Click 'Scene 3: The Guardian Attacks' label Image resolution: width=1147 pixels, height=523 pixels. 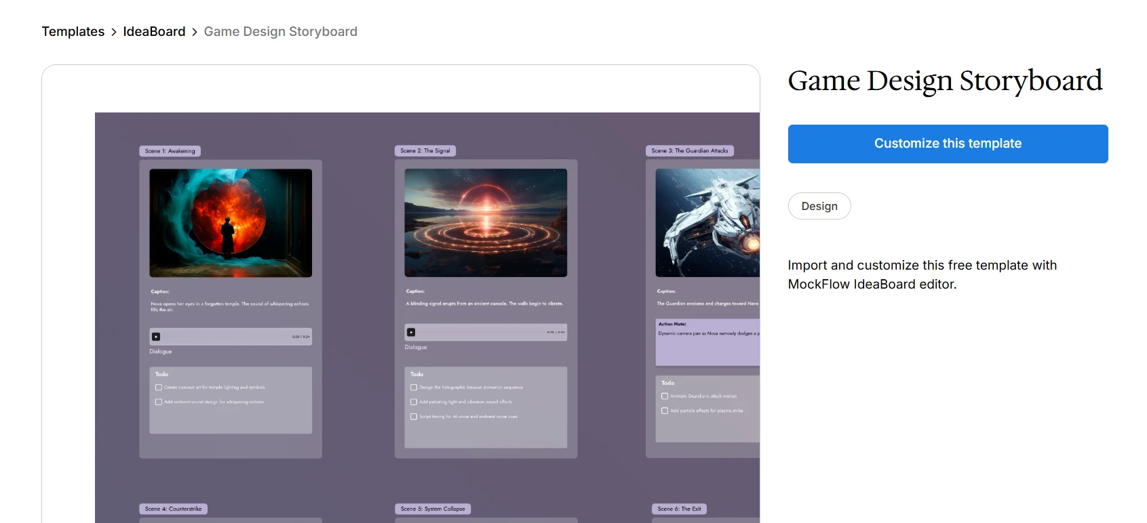690,151
